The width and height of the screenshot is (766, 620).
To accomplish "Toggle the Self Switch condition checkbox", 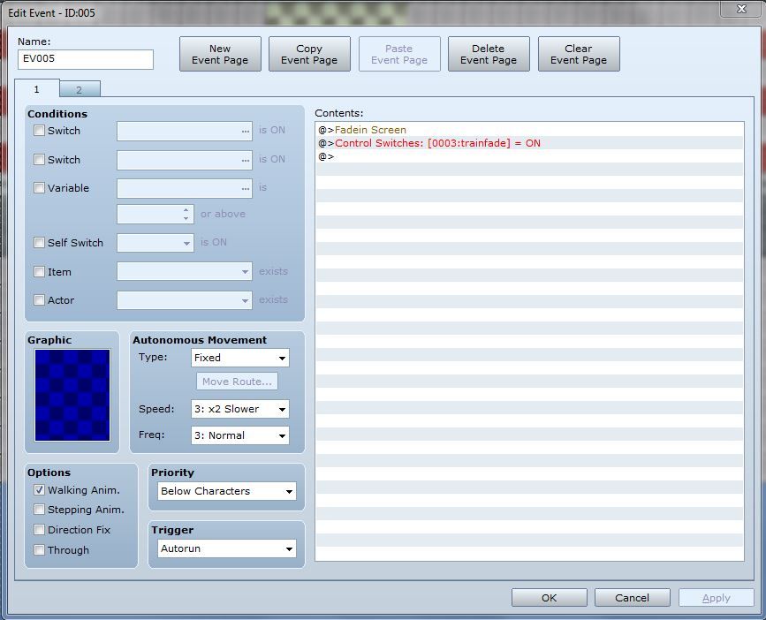I will tap(39, 243).
